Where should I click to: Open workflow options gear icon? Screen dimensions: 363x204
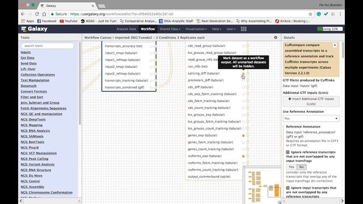click(x=276, y=37)
